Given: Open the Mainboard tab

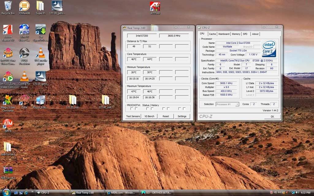Looking at the screenshot, I should pos(224,34).
